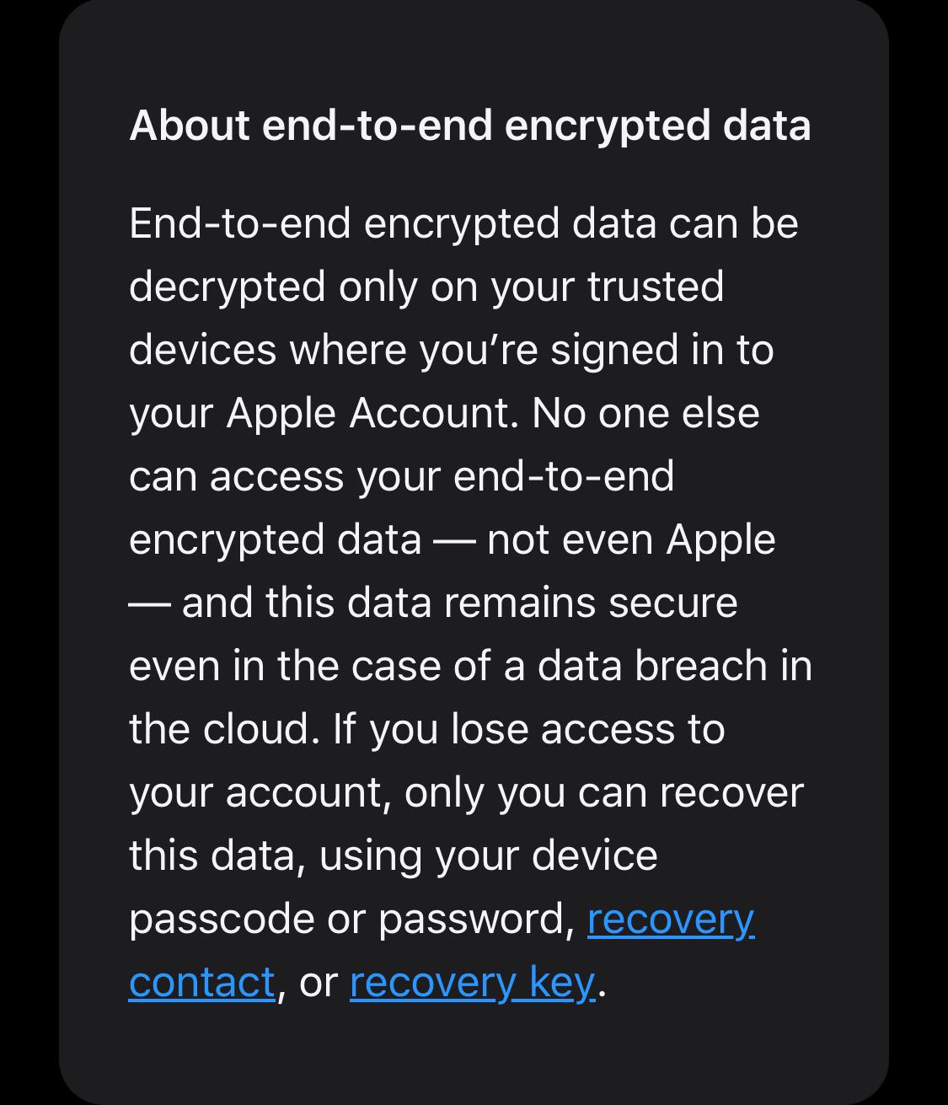Click "encrypted data" in the heading
The width and height of the screenshot is (948, 1105).
[x=657, y=126]
